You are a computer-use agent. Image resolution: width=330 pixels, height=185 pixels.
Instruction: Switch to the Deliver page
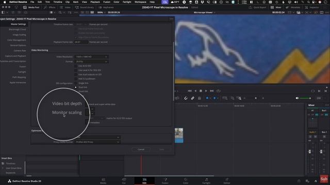point(227,181)
